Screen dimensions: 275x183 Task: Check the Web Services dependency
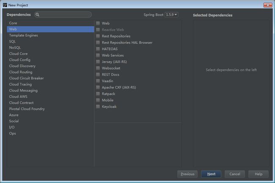(x=98, y=55)
